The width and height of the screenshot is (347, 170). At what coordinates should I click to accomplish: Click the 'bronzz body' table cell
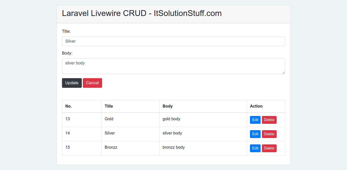coord(173,147)
